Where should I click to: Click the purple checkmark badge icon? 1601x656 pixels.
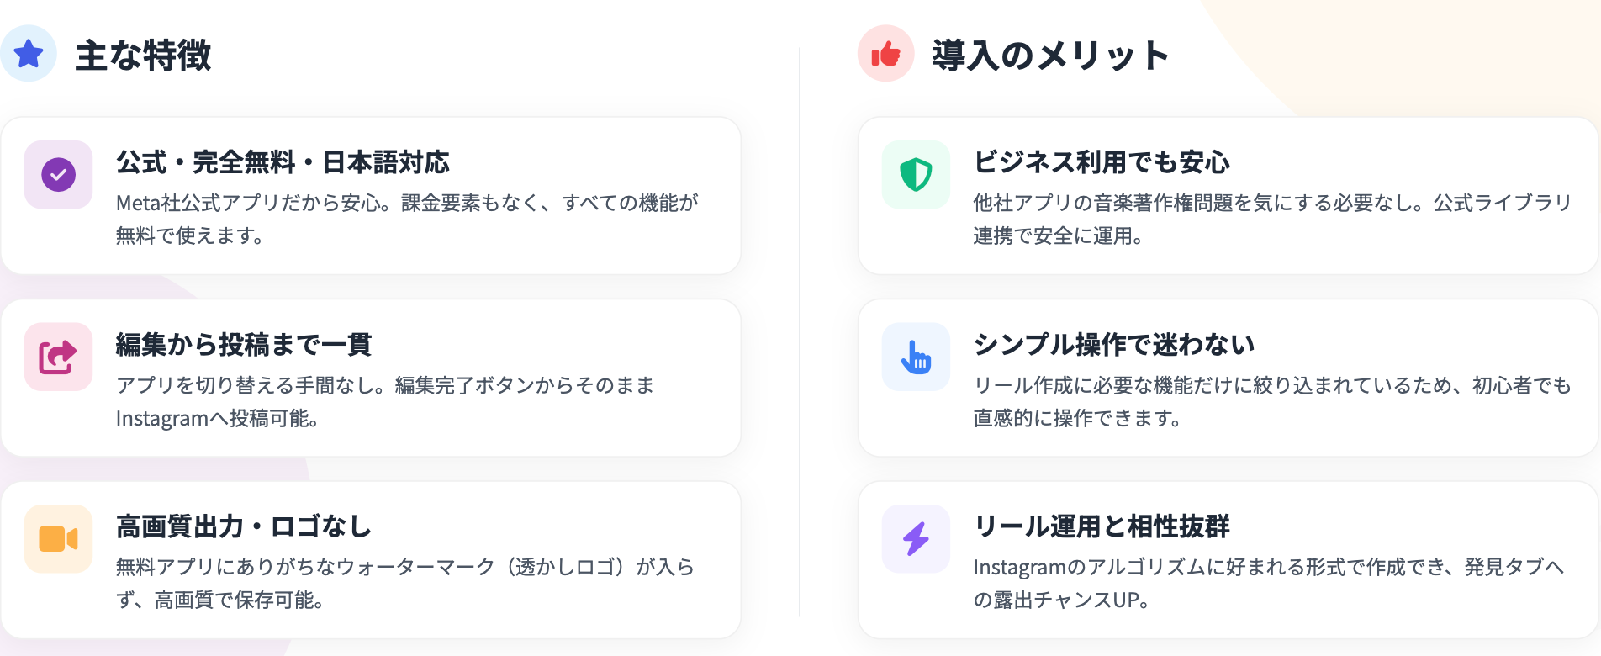point(58,175)
